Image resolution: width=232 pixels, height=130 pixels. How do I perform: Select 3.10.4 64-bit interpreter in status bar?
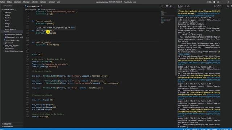point(223,129)
